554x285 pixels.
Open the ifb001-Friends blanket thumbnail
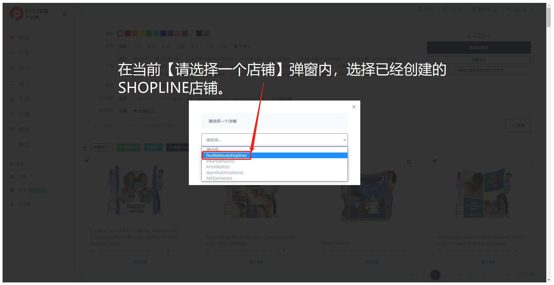pos(368,196)
